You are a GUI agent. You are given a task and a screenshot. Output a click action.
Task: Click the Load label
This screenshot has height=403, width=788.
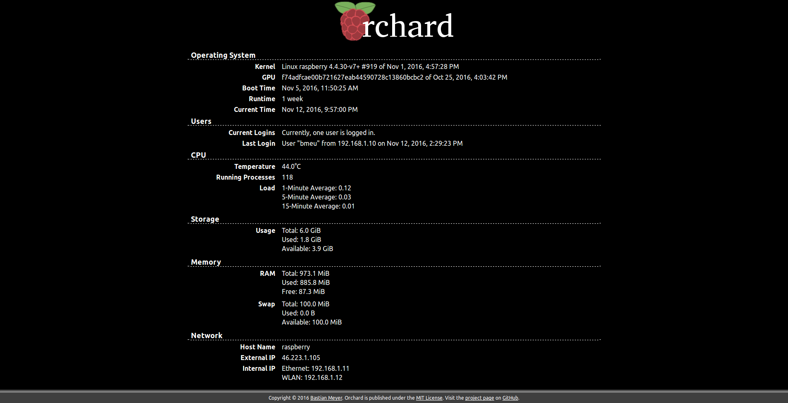[267, 188]
